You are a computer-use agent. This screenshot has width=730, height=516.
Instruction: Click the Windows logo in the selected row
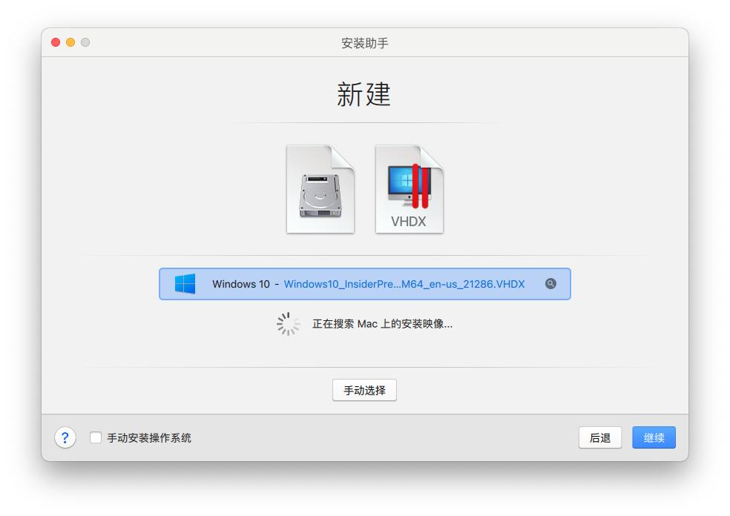[185, 284]
